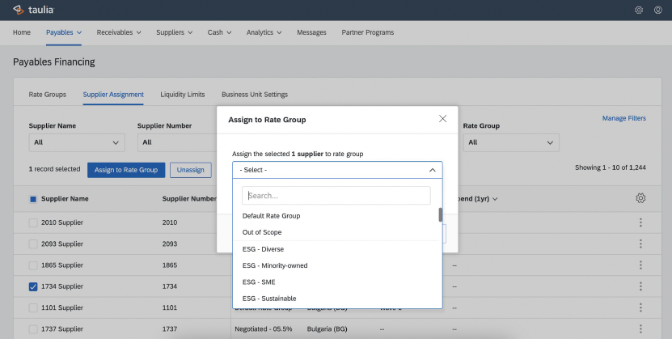Check the 2093 Supplier checkbox
The image size is (672, 339).
tap(33, 244)
